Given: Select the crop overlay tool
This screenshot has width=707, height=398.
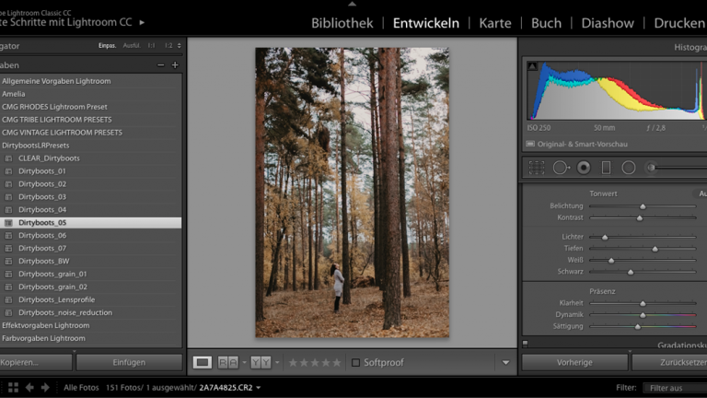Looking at the screenshot, I should click(x=537, y=168).
